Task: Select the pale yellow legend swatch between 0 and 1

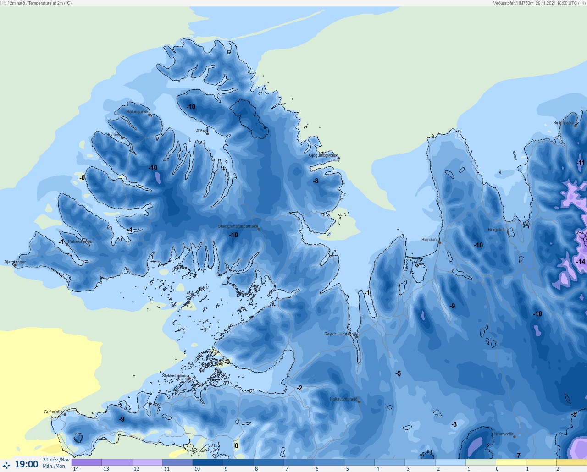Action: pyautogui.click(x=511, y=462)
